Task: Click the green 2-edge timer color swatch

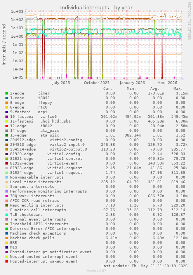Action: (7, 93)
